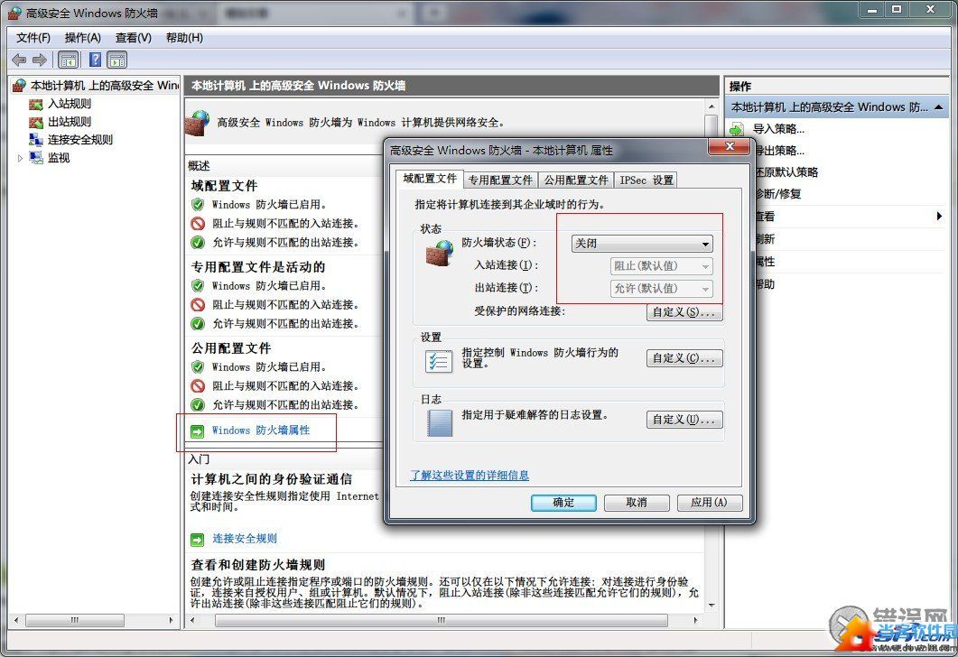Switch to the IPSec 设置 tab

tap(646, 180)
